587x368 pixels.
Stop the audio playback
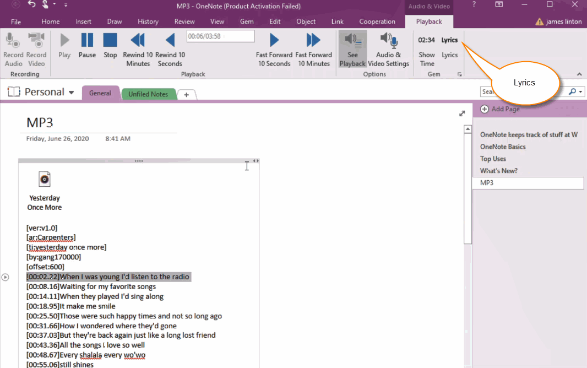coord(110,45)
